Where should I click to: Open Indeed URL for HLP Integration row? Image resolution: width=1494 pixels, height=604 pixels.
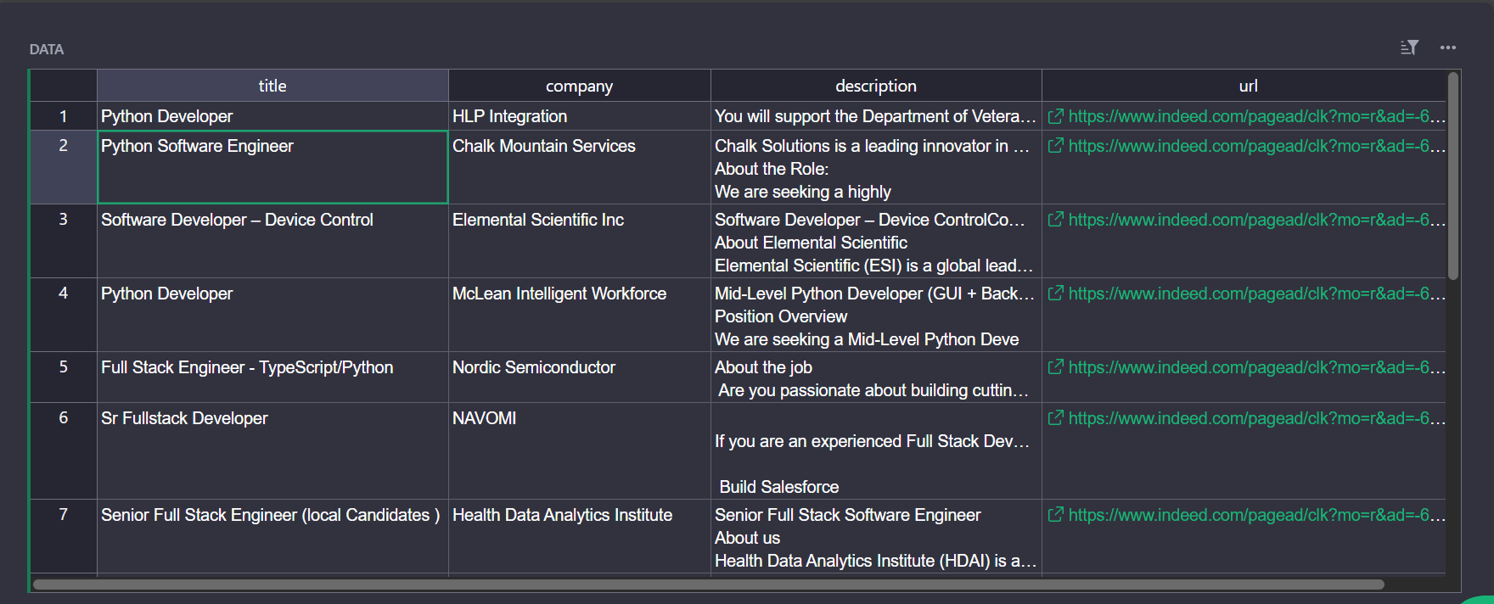tap(1256, 116)
